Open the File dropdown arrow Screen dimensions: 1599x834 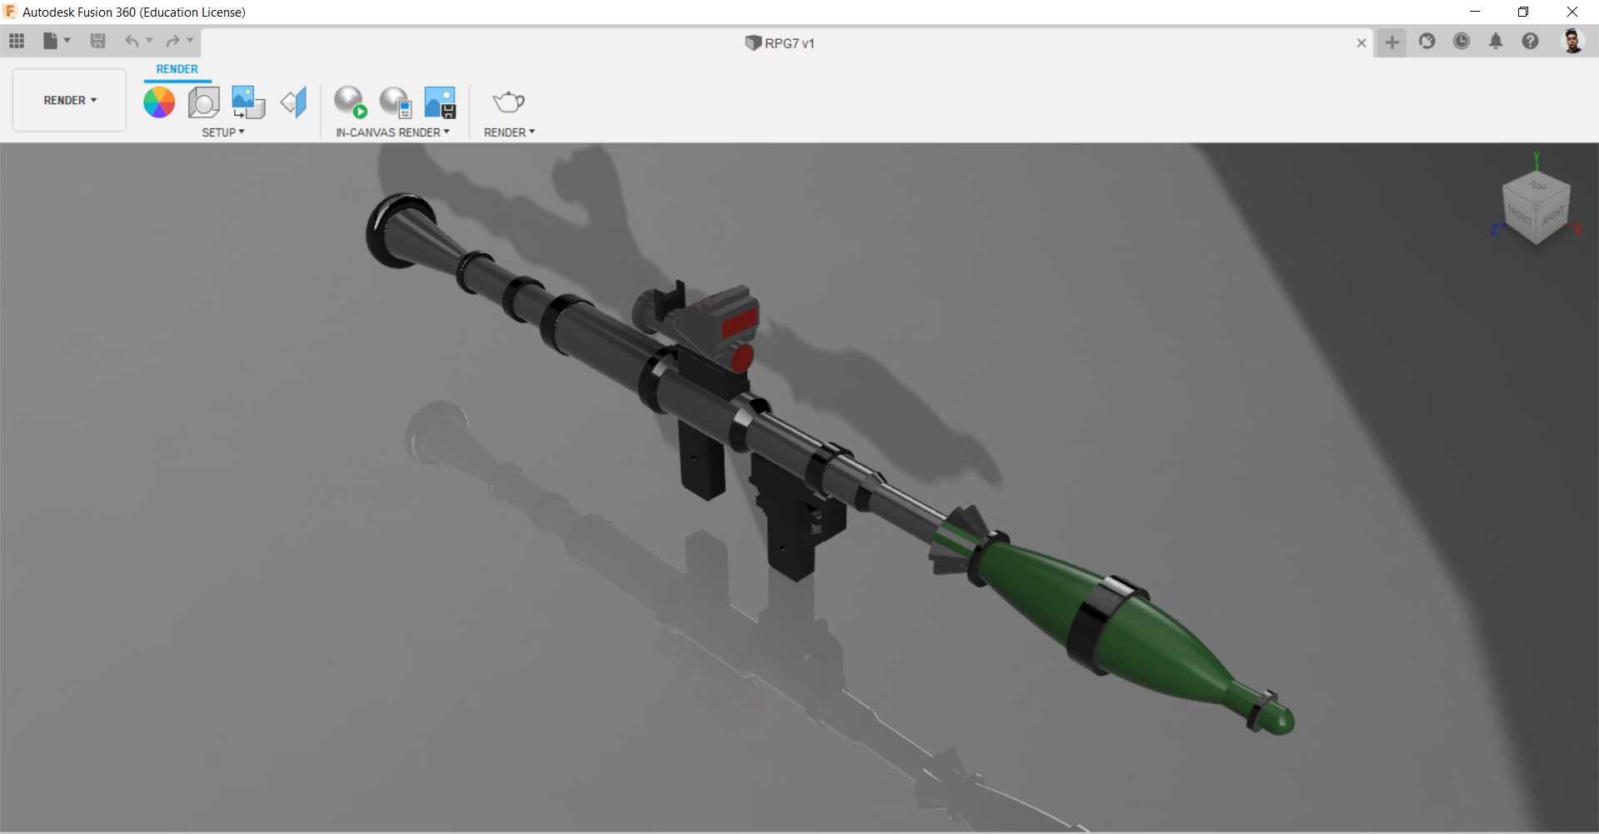[67, 40]
